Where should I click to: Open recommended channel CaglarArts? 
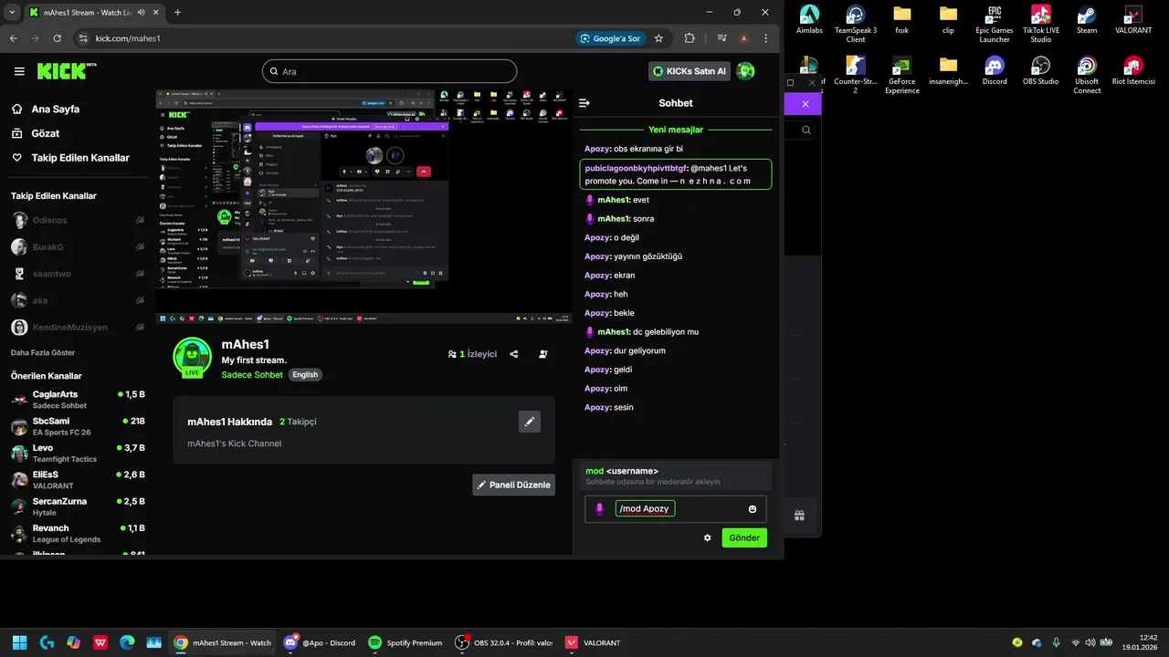[x=78, y=400]
